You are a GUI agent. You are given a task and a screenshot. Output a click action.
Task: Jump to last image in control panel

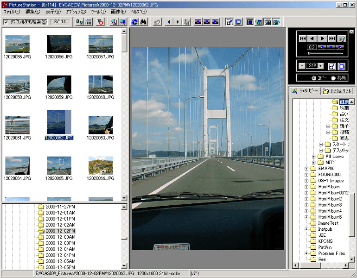(x=332, y=38)
